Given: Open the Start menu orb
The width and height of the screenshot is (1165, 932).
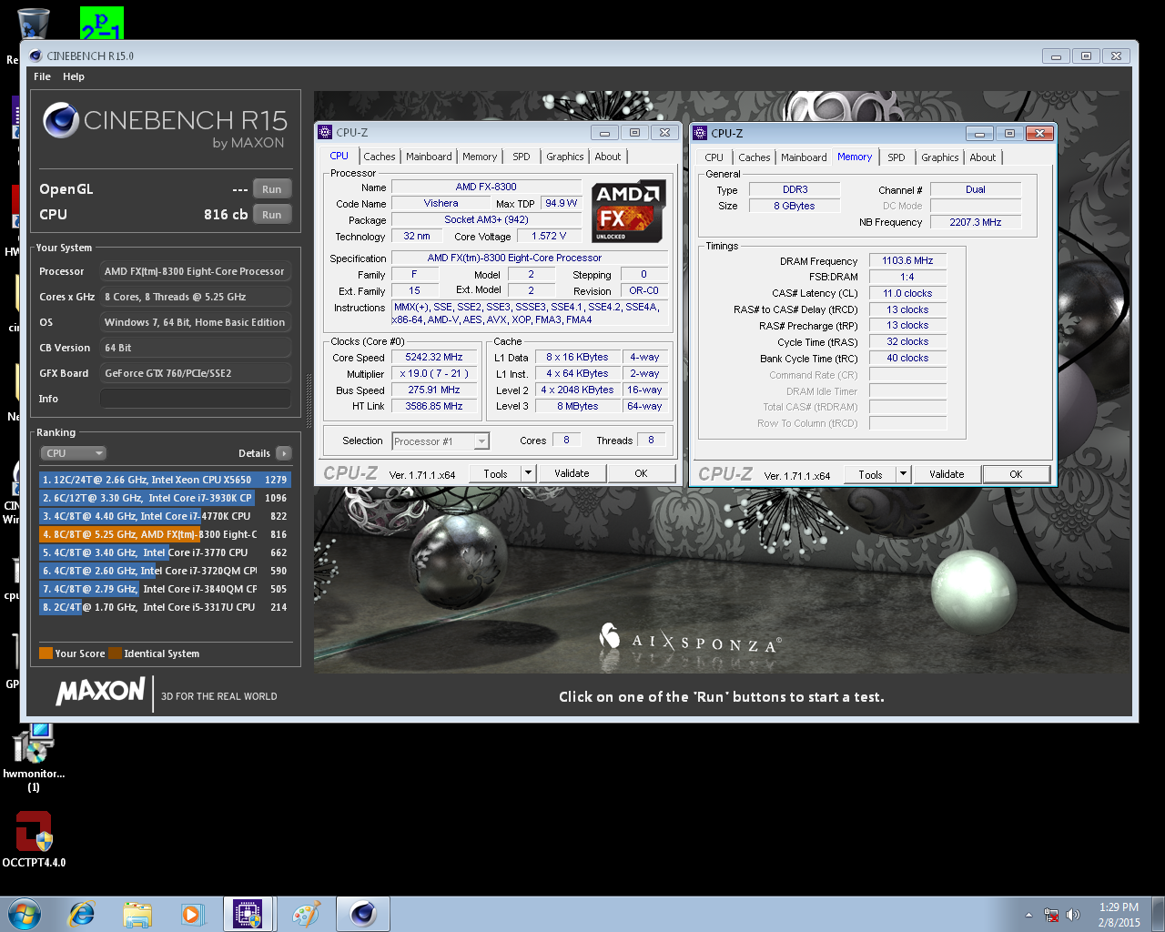Looking at the screenshot, I should click(x=25, y=914).
